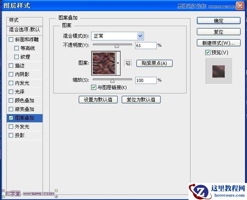Enable 描边 checkbox
Viewport: 247px width, 200px height.
(x=11, y=65)
